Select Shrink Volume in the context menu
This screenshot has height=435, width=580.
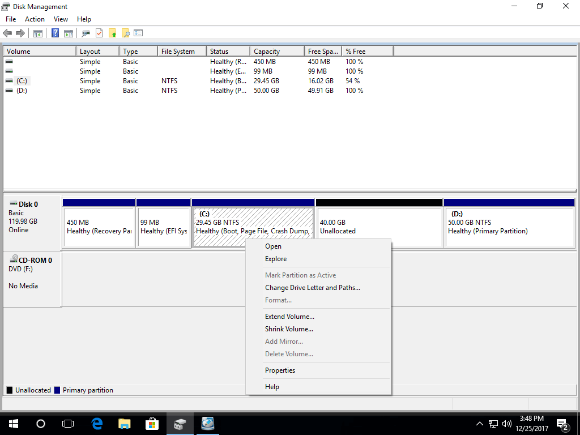(289, 329)
